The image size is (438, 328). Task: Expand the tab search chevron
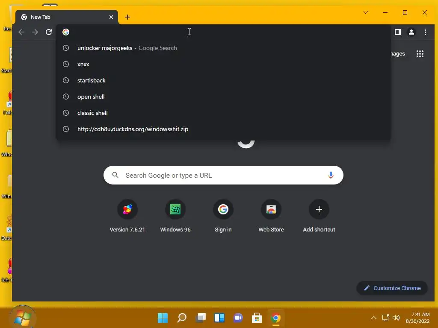pyautogui.click(x=366, y=12)
